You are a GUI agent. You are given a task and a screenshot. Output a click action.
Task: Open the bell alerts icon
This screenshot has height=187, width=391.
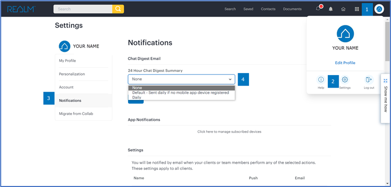(331, 9)
